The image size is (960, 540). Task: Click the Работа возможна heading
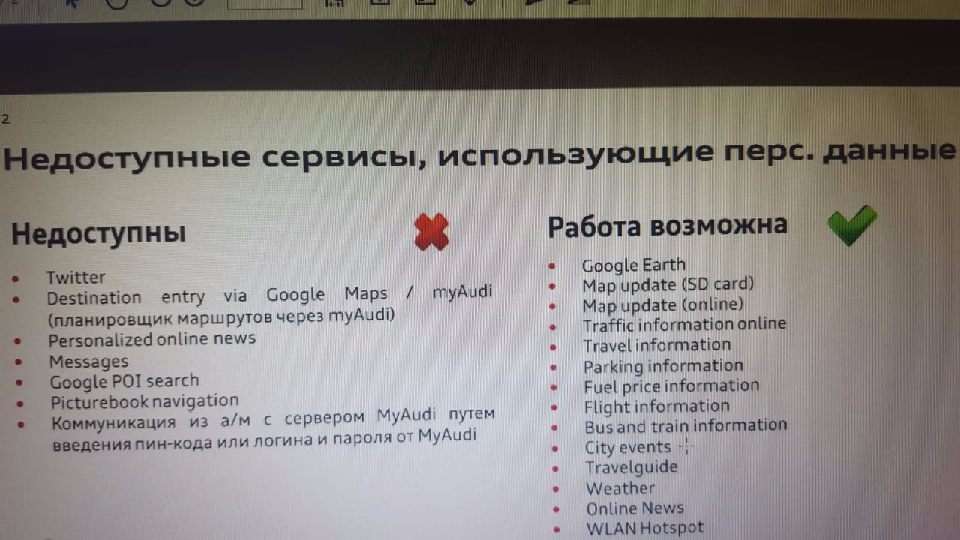(667, 225)
